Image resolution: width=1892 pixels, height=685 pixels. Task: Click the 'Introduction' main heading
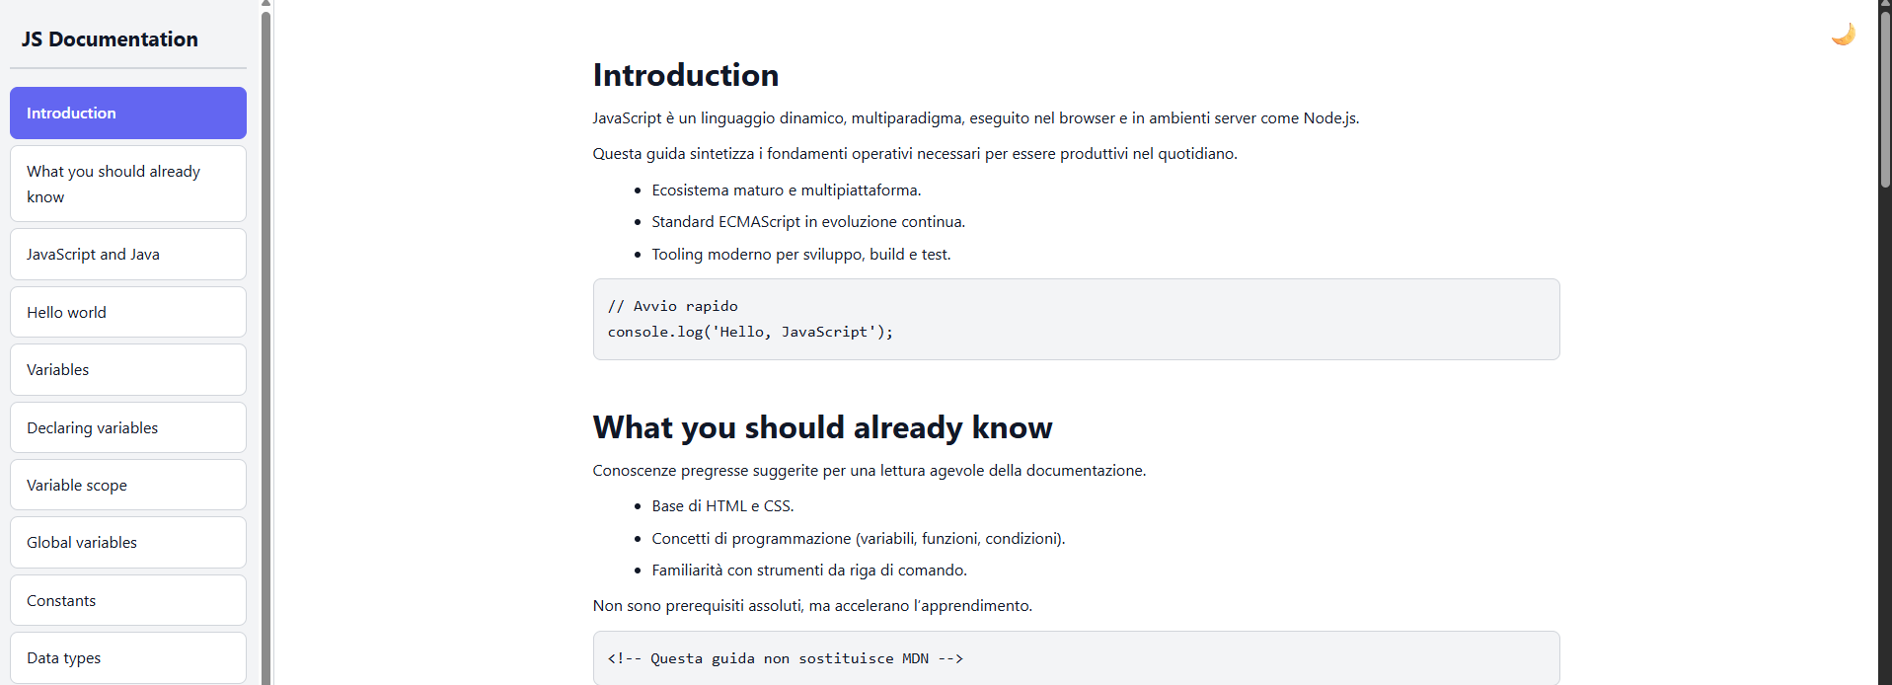685,74
